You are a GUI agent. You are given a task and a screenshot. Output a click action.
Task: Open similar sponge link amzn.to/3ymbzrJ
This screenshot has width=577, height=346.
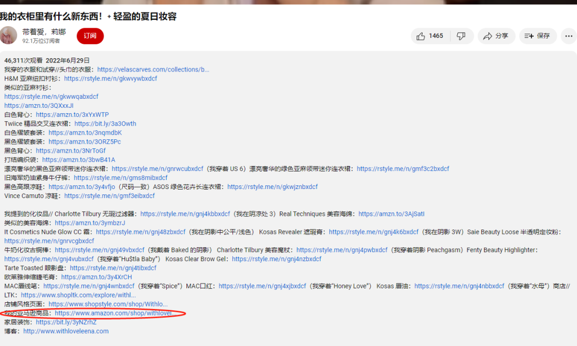90,223
